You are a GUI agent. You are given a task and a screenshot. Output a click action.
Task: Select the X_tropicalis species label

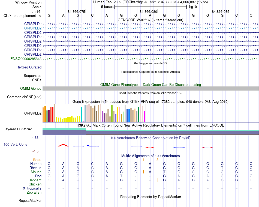click(x=32, y=188)
